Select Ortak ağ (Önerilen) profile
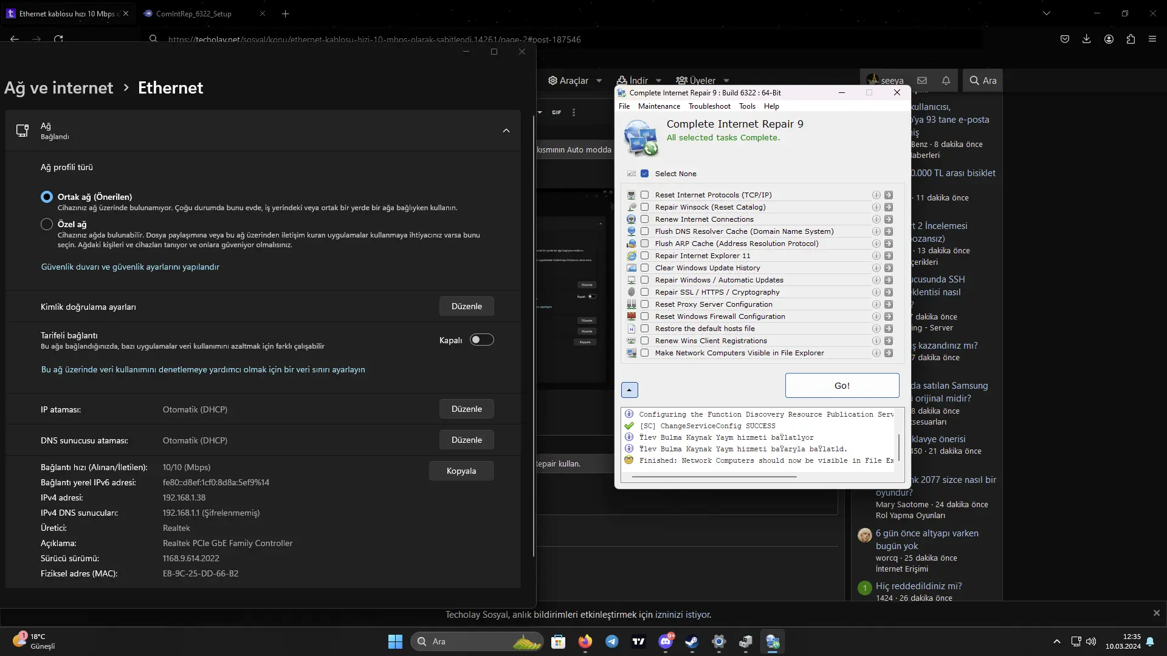This screenshot has width=1167, height=656. (x=47, y=197)
